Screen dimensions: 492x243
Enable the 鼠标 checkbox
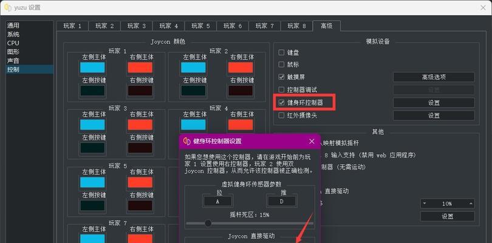click(281, 64)
